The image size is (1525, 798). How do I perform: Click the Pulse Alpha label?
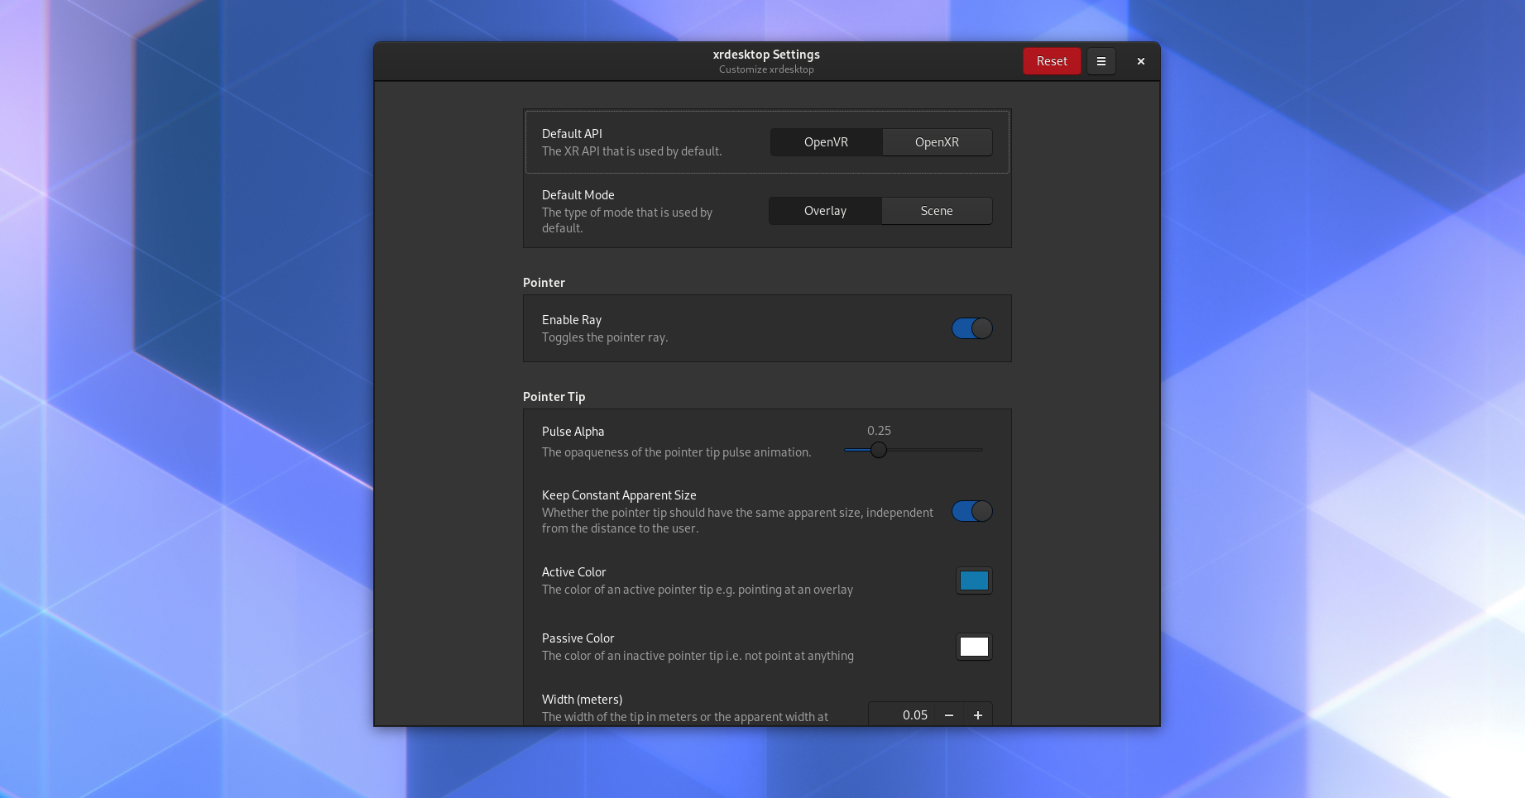click(x=573, y=432)
